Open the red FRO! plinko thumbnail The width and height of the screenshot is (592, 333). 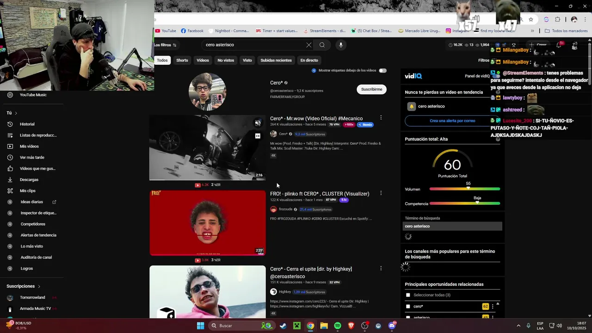click(x=208, y=222)
